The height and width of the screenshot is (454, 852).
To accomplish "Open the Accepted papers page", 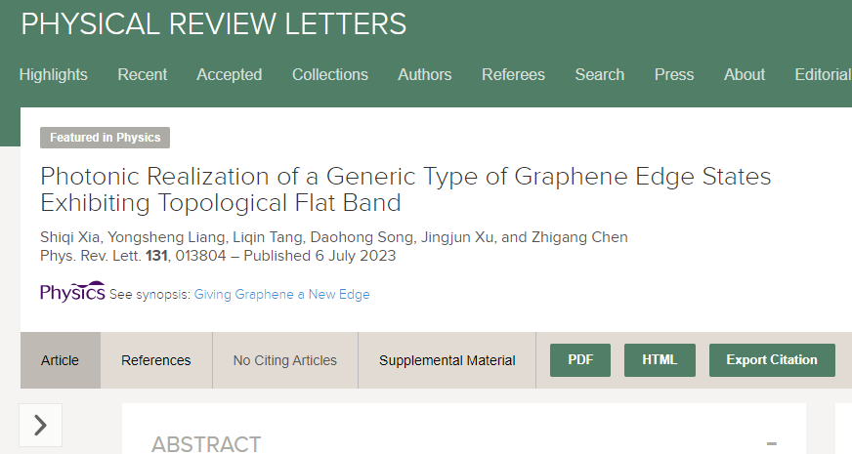I will [230, 74].
